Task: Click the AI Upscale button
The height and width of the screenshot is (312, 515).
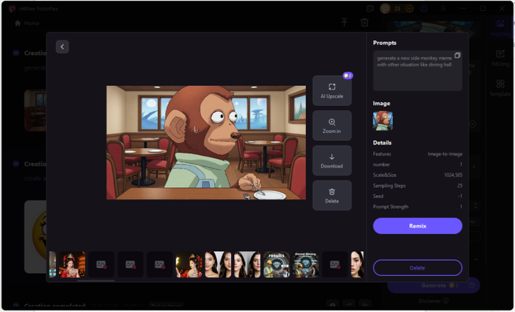Action: (332, 91)
